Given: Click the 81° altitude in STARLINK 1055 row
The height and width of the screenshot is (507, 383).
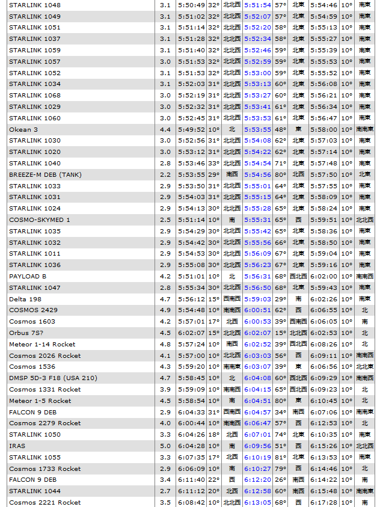Looking at the screenshot, I should pos(281,457).
